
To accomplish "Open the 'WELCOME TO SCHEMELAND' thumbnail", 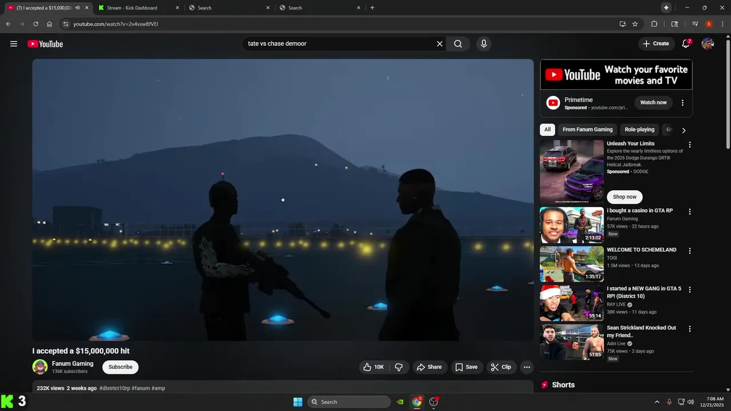I will [572, 264].
